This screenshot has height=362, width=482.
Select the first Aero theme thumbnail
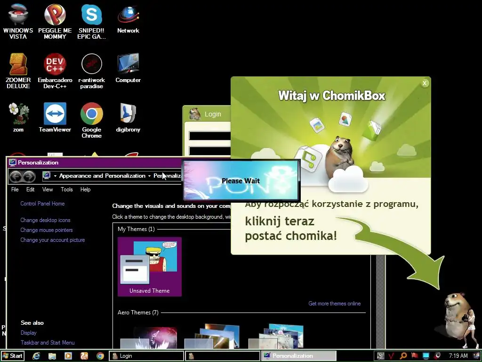coord(149,337)
